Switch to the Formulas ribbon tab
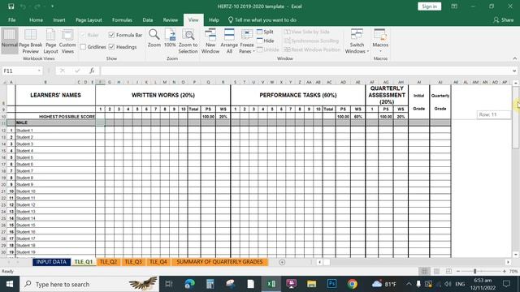Screen dimensions: 520x292 click(x=122, y=19)
